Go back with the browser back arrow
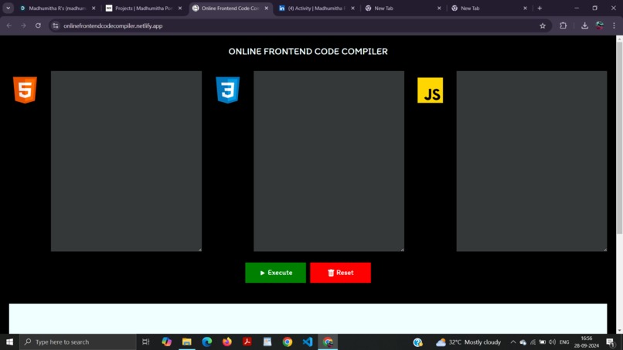Image resolution: width=623 pixels, height=350 pixels. (9, 25)
